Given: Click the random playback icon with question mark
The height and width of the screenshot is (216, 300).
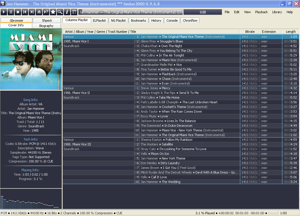Looking at the screenshot, I should [x=46, y=12].
